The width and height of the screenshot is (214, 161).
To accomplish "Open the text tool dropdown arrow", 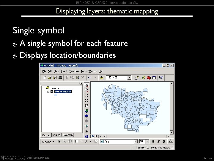I will tap(90, 141).
